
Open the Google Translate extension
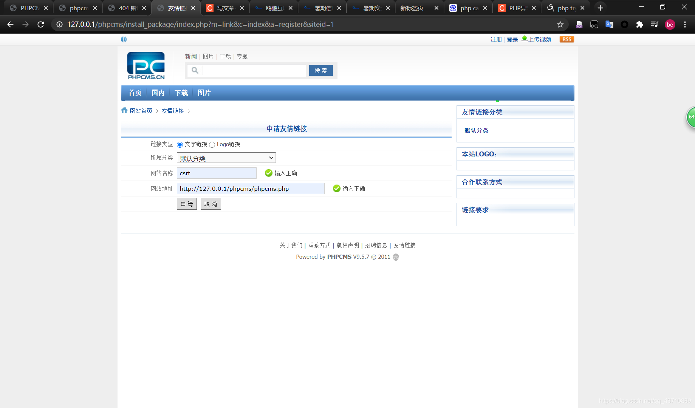click(x=609, y=25)
